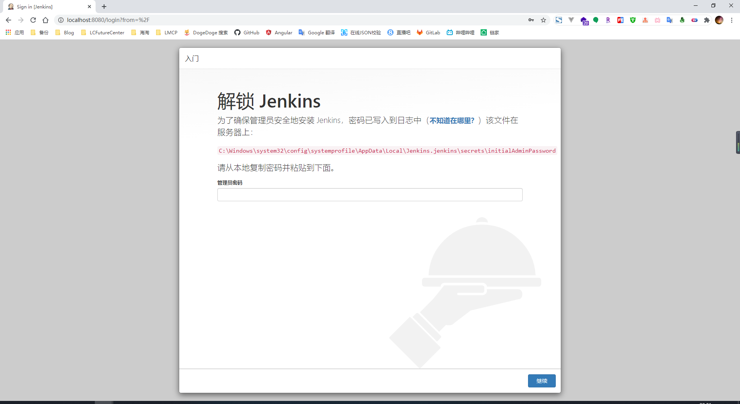The width and height of the screenshot is (740, 404).
Task: Click the 不知道在哪里? help link
Action: pos(452,121)
